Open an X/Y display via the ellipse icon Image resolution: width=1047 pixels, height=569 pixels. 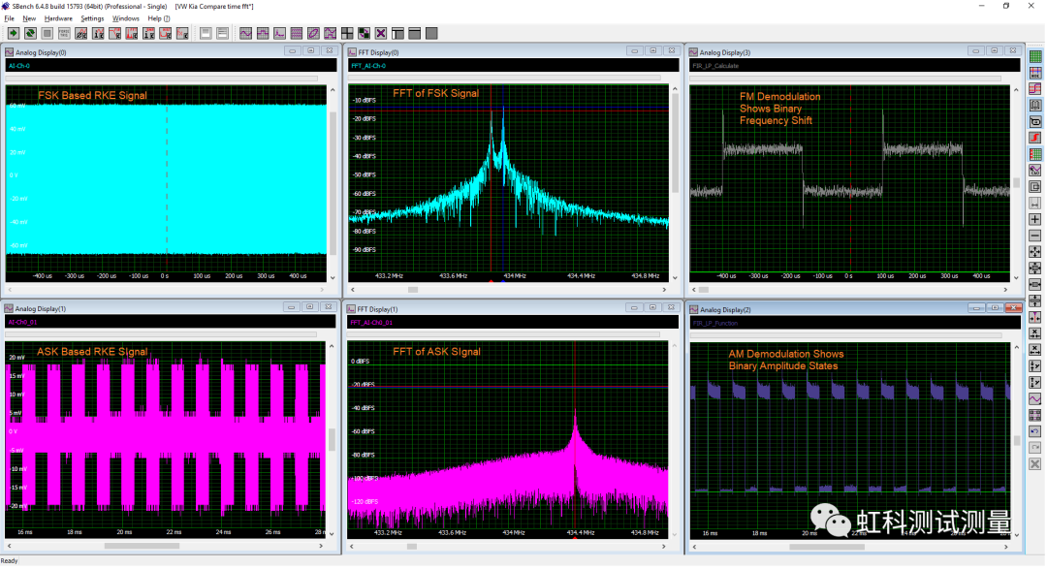tap(313, 32)
